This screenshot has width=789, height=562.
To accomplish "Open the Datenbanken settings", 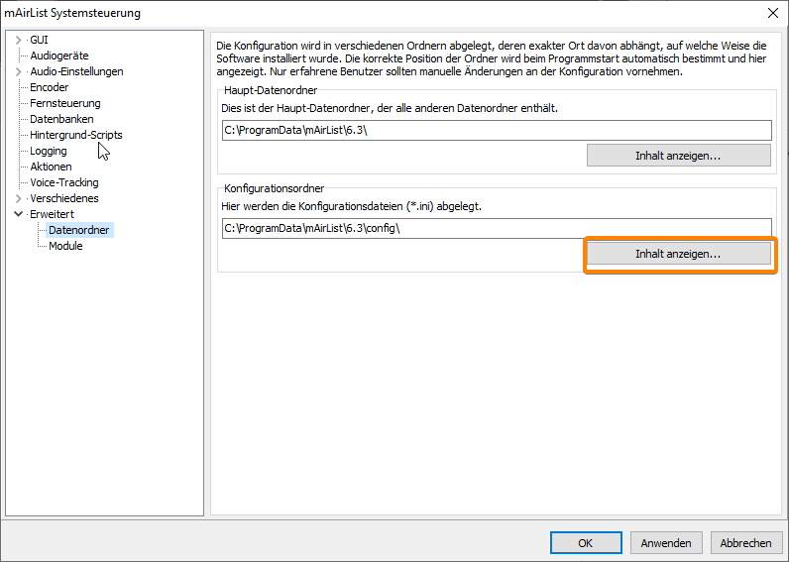I will click(x=61, y=119).
